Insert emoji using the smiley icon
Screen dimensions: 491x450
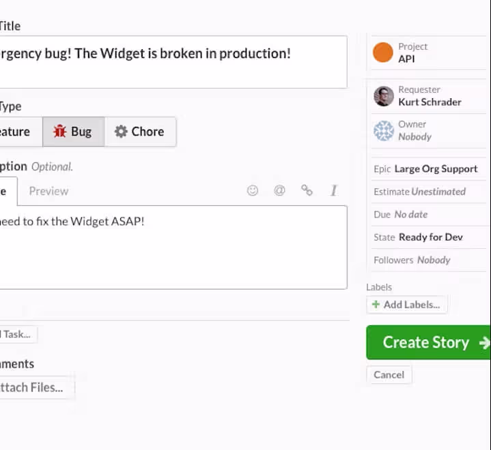[x=253, y=190]
